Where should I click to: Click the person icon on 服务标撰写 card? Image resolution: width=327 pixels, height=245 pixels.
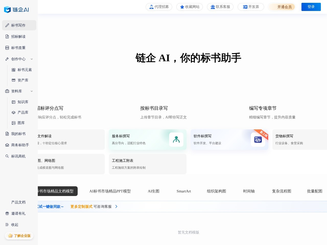(x=176, y=140)
